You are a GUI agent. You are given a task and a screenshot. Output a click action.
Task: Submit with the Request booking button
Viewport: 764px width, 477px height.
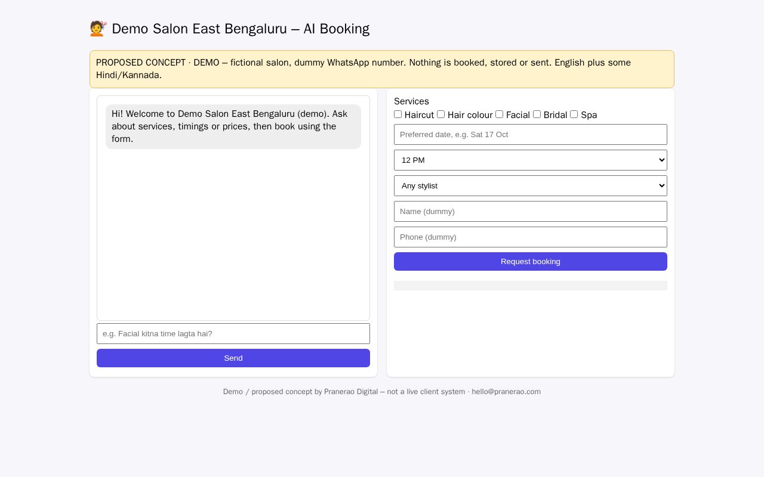pos(531,261)
